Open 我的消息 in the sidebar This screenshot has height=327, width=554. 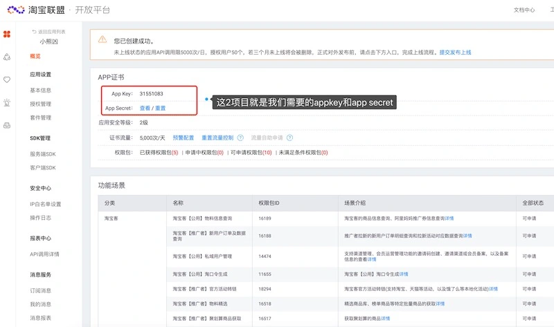(x=41, y=304)
